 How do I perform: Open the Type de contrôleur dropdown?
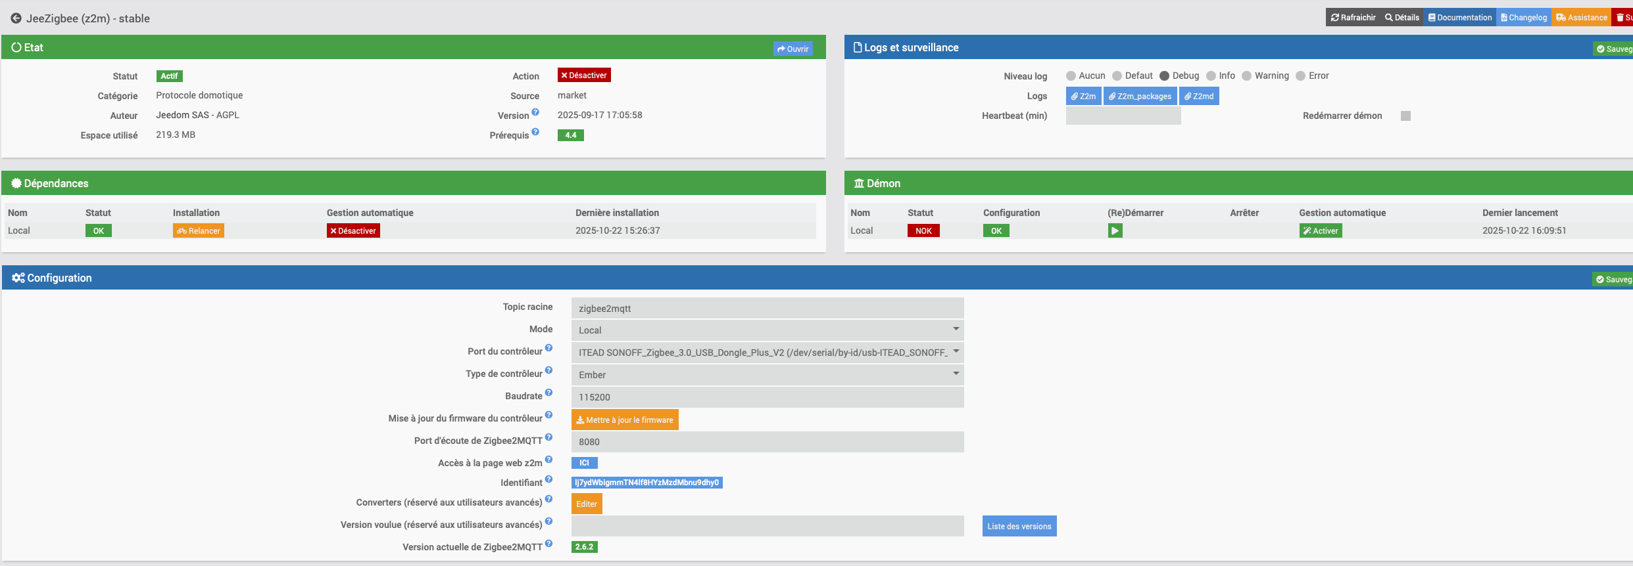point(767,375)
